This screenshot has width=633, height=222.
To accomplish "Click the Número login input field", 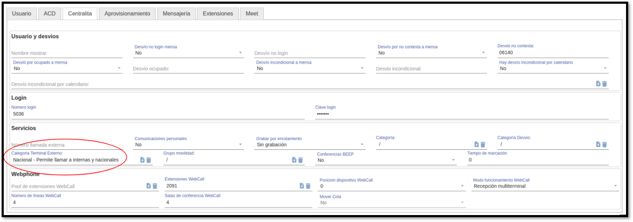I will (x=157, y=114).
